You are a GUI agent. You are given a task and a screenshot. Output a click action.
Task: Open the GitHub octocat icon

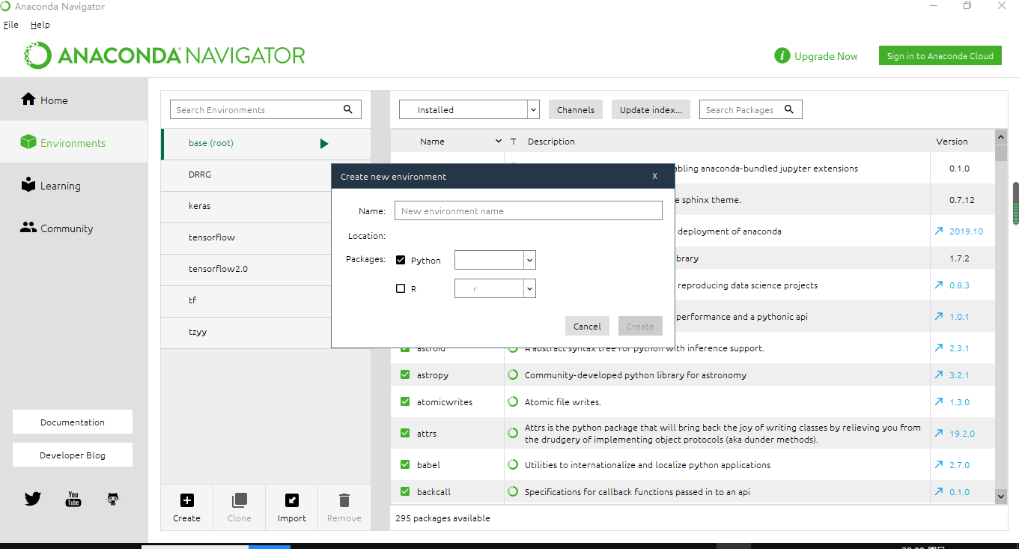113,499
